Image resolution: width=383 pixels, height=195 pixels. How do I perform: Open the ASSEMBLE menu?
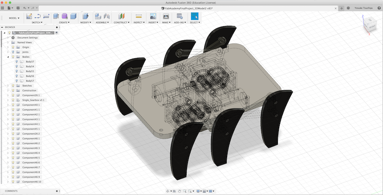102,22
